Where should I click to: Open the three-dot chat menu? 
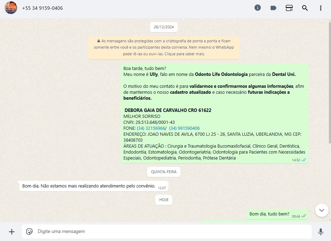pos(320,8)
